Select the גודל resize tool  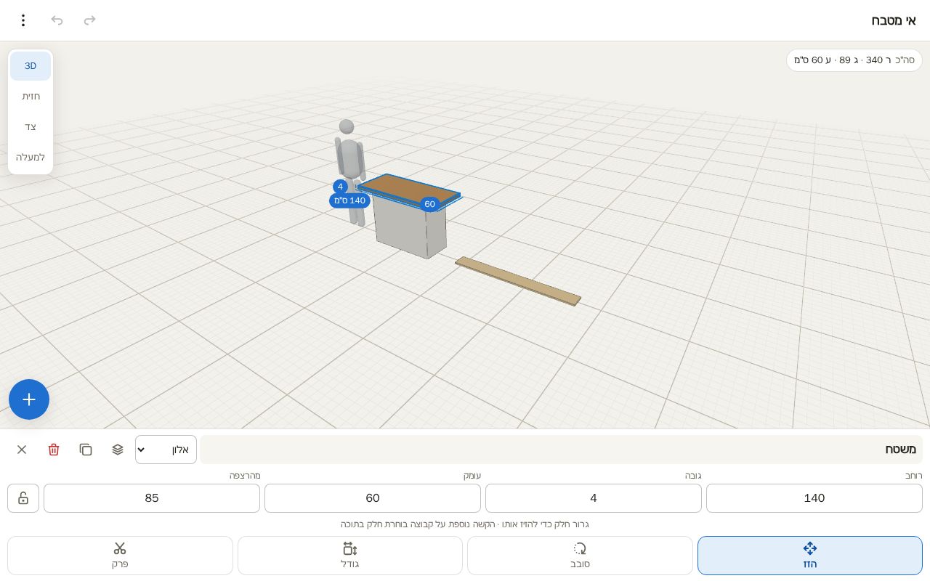[x=350, y=556]
